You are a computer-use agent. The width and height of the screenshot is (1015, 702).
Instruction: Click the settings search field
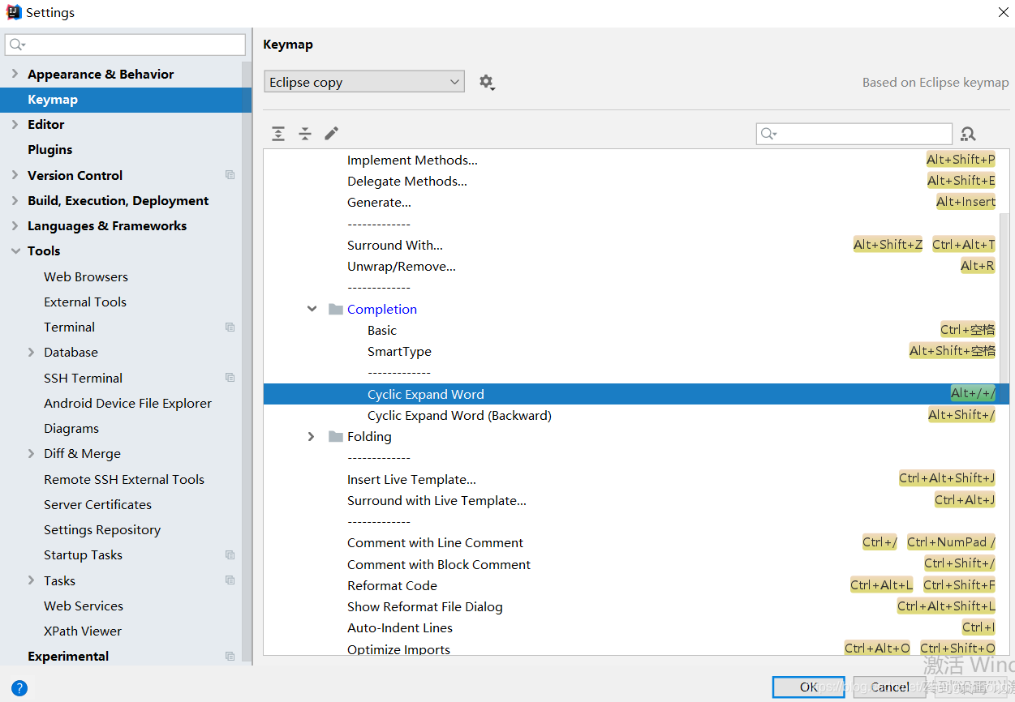pos(125,45)
